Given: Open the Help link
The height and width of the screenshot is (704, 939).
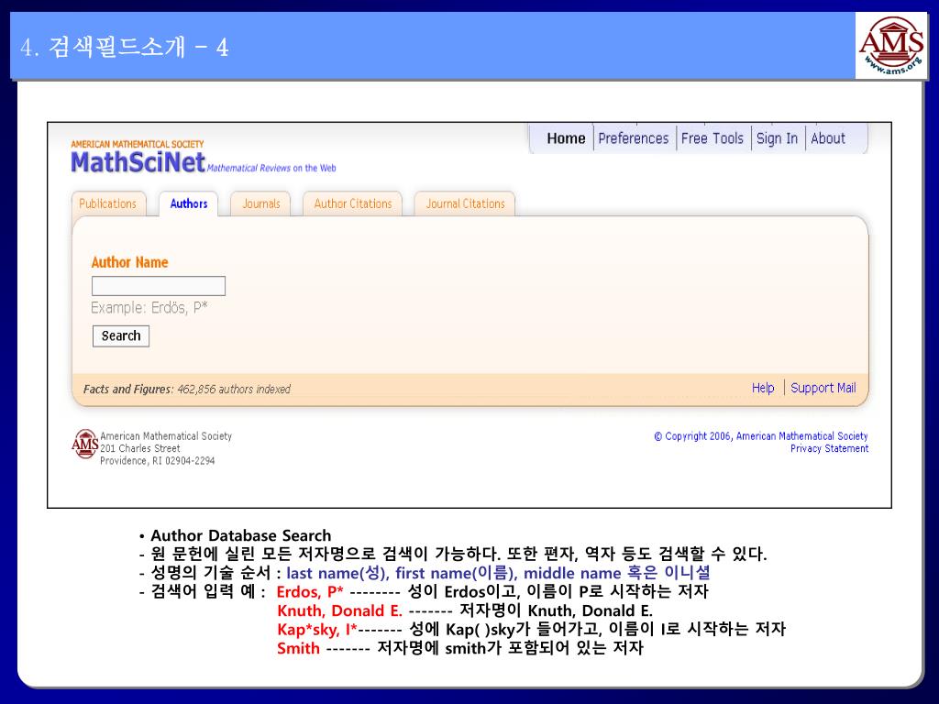Looking at the screenshot, I should point(763,388).
